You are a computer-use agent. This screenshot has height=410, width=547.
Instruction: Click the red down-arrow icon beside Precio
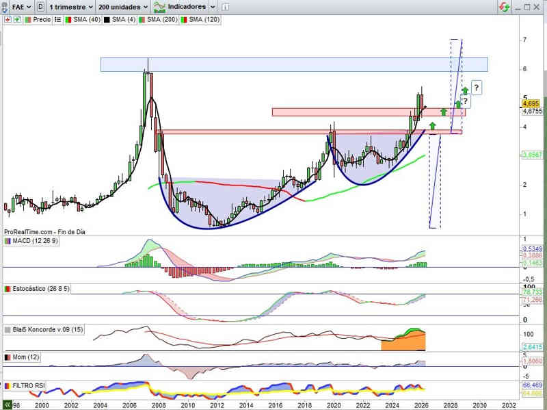click(x=8, y=20)
